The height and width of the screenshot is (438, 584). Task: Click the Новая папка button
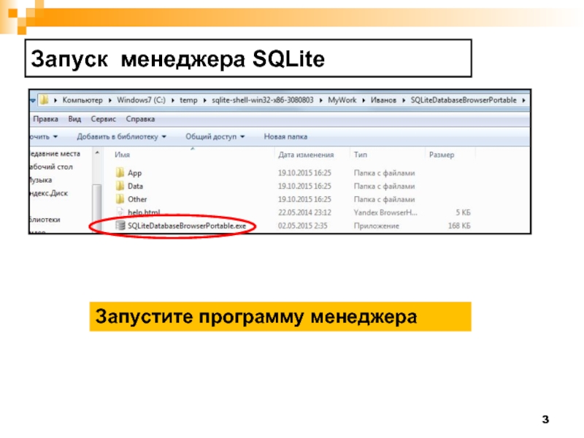point(285,137)
